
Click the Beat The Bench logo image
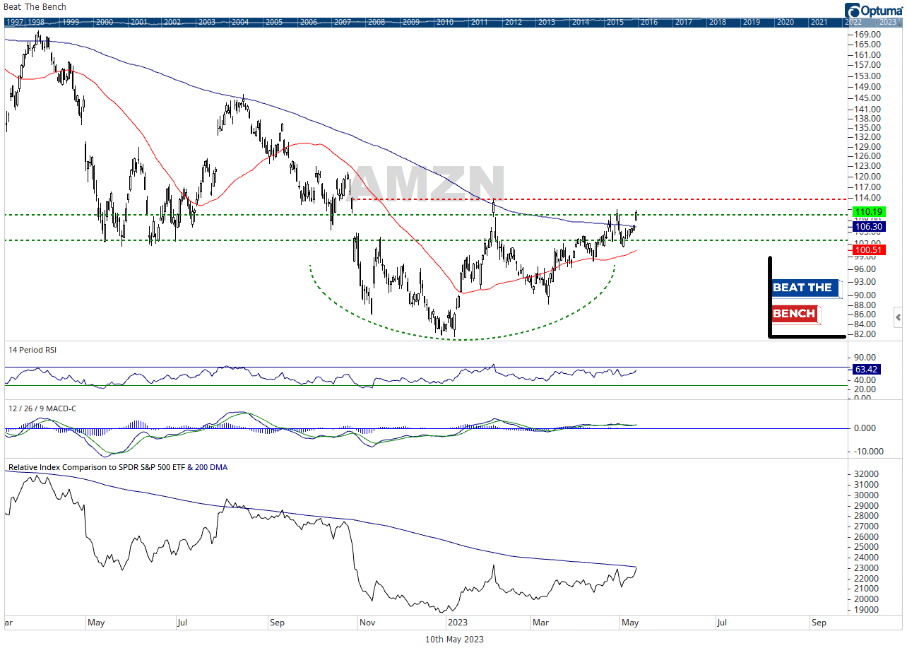click(x=806, y=298)
